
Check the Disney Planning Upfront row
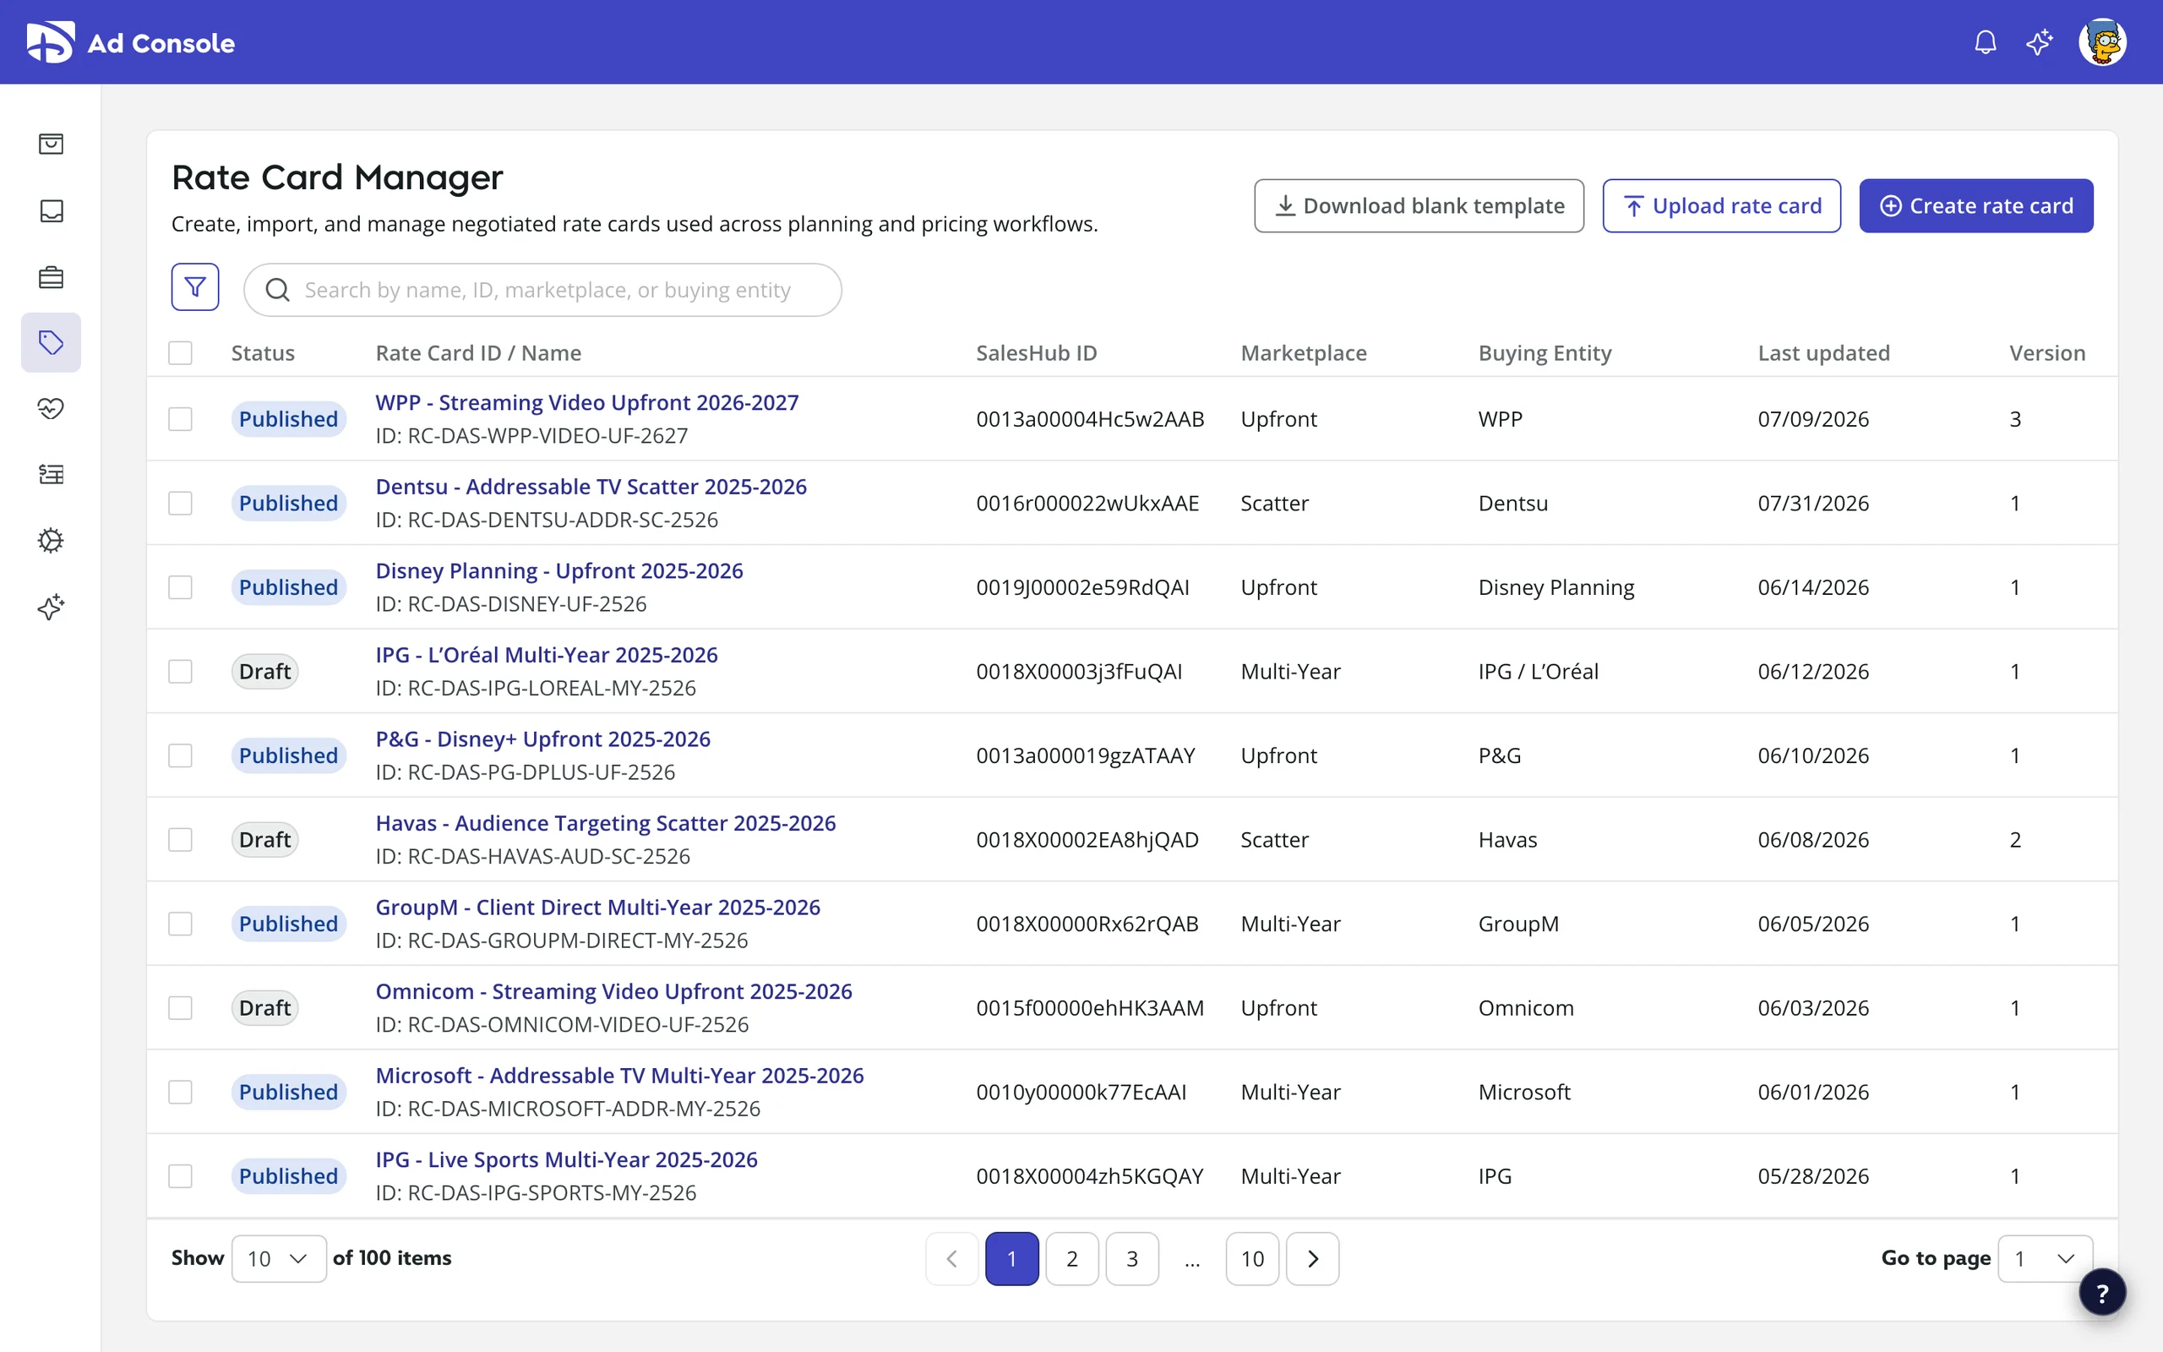(x=181, y=587)
